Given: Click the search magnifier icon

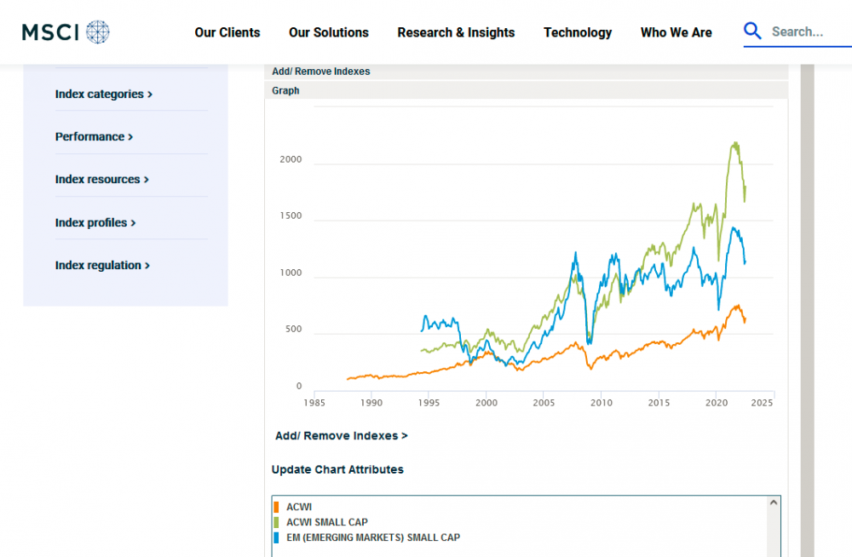Looking at the screenshot, I should click(752, 32).
